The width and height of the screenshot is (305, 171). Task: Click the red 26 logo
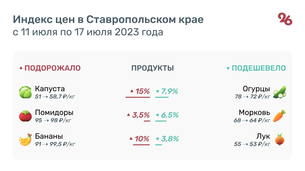point(285,19)
